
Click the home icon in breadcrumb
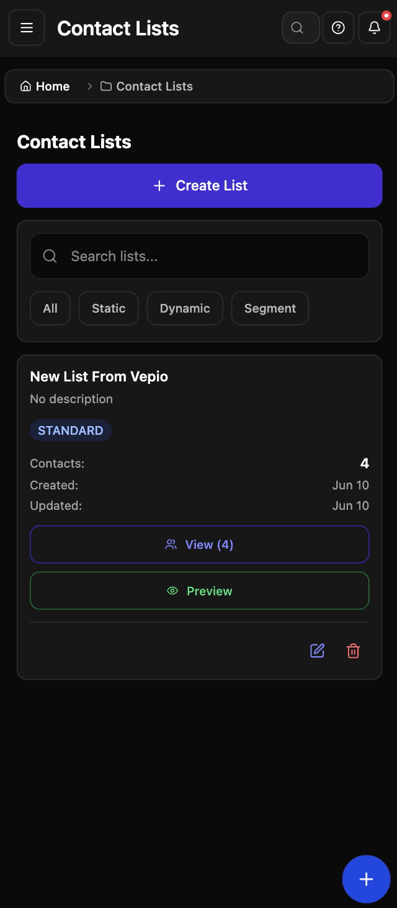(x=25, y=86)
